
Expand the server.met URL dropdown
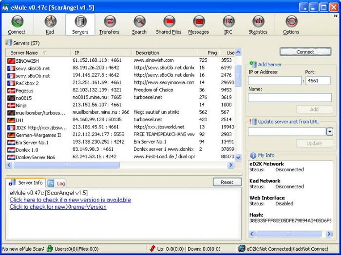tap(330, 132)
